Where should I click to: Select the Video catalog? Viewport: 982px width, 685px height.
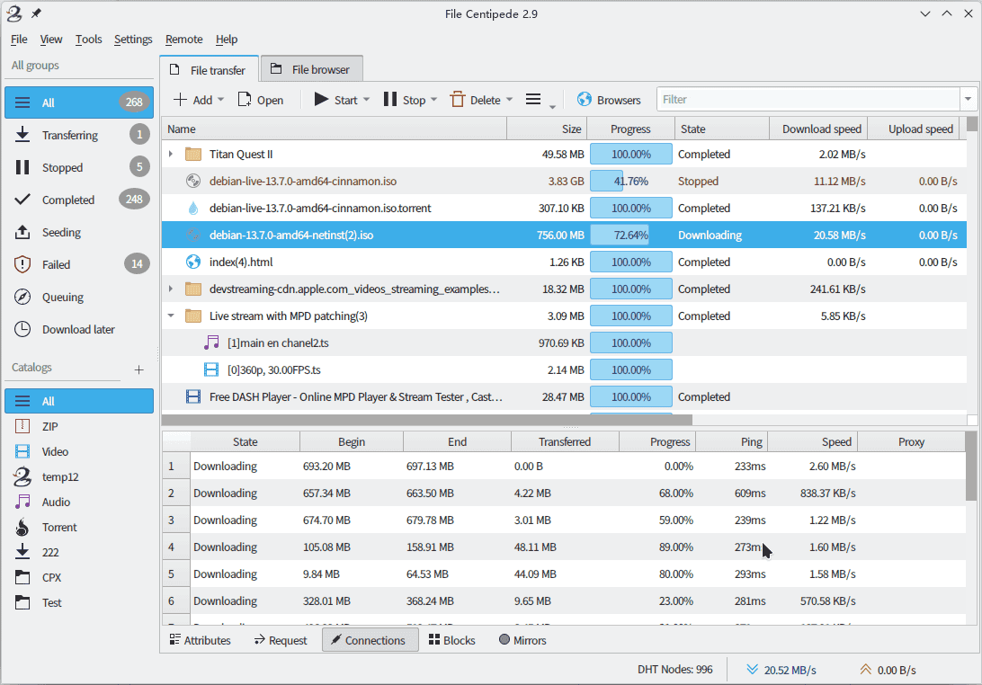(x=79, y=451)
